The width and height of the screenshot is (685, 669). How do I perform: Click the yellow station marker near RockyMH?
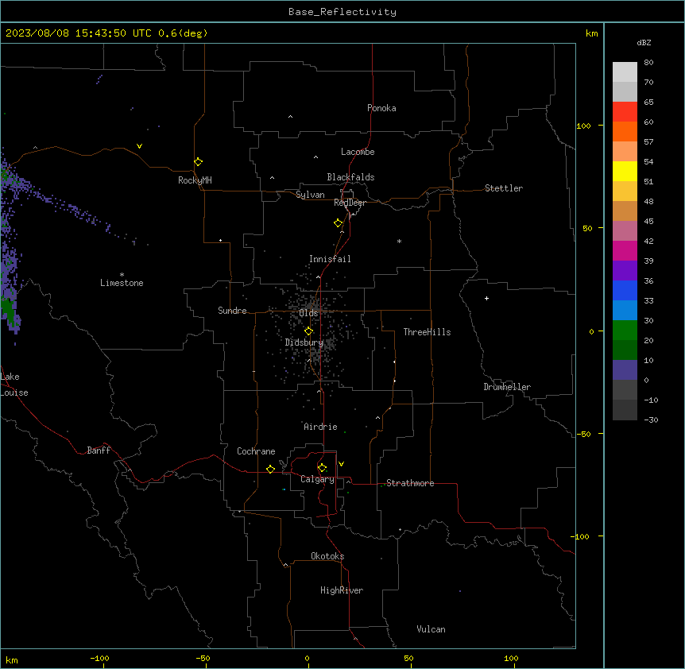click(198, 162)
